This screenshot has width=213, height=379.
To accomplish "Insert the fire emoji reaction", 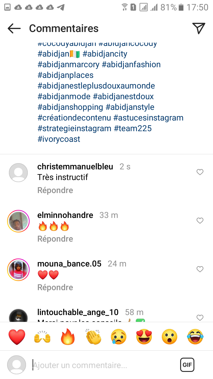I will [68, 337].
